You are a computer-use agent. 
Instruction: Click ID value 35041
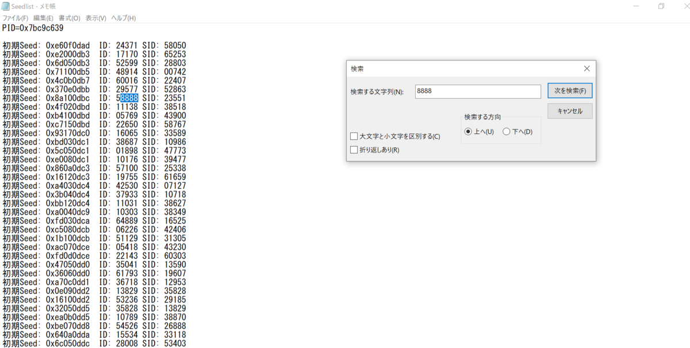coord(127,265)
